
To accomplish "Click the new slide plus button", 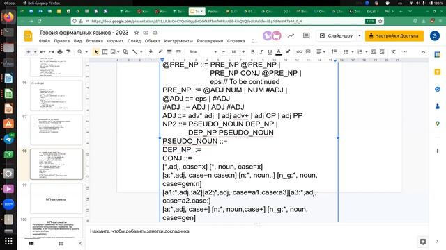I will point(28,52).
